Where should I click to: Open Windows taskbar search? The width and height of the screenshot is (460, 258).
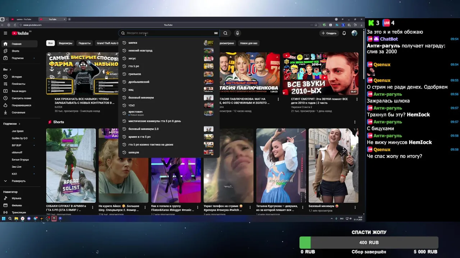click(10, 219)
